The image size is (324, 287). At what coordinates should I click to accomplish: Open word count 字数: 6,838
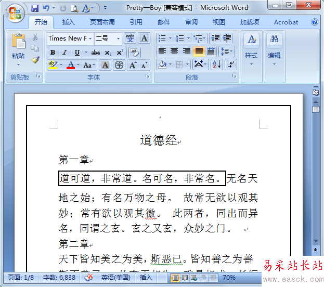click(x=59, y=278)
